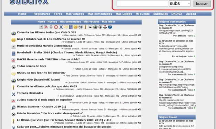The height and width of the screenshot is (129, 216).
Task: Open 'Dr.DivX' in the main navigation bar
Action: click(177, 14)
